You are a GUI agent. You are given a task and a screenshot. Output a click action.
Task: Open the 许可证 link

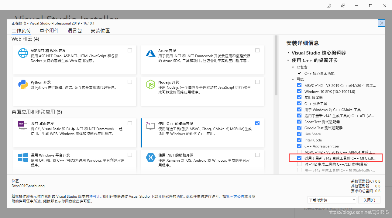[x=95, y=197]
